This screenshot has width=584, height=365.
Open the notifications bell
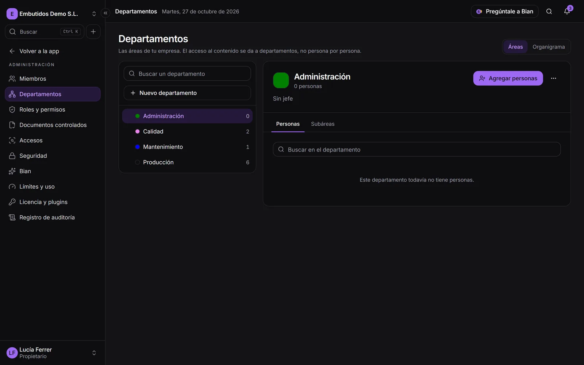point(567,11)
